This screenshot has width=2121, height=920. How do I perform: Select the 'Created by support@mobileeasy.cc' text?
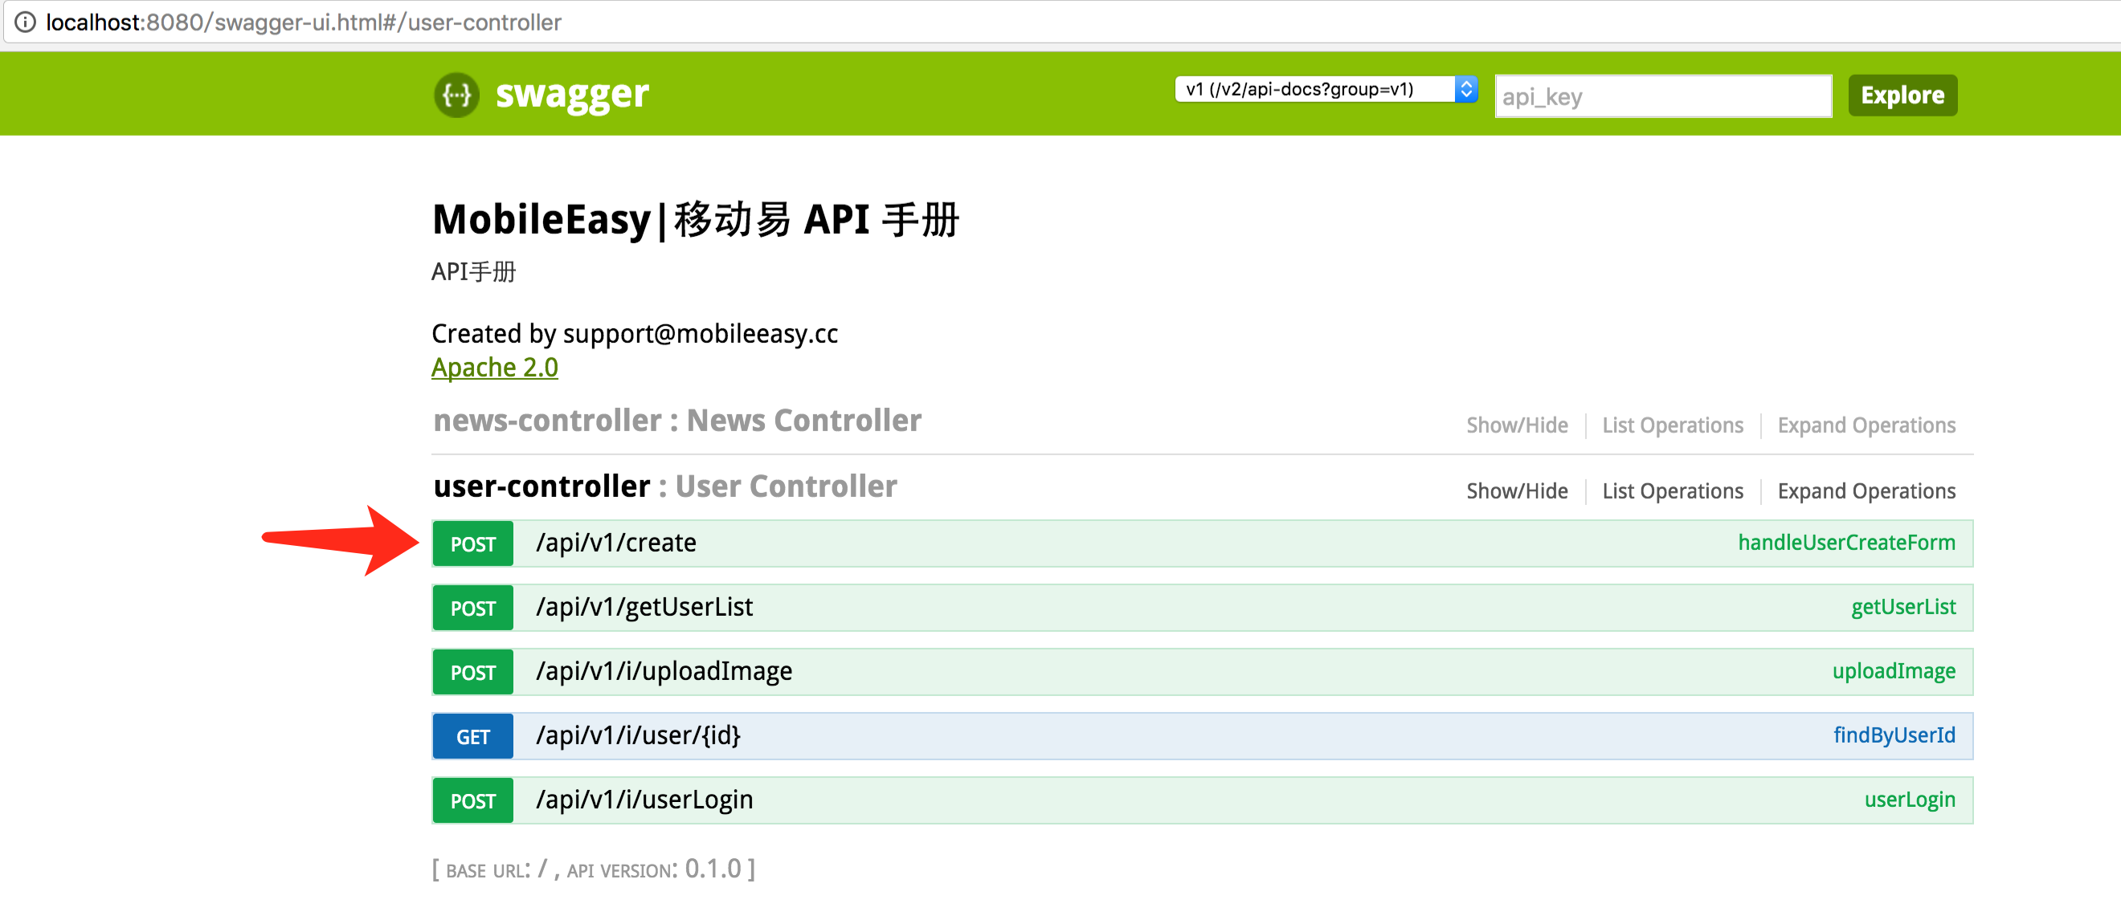[x=634, y=333]
